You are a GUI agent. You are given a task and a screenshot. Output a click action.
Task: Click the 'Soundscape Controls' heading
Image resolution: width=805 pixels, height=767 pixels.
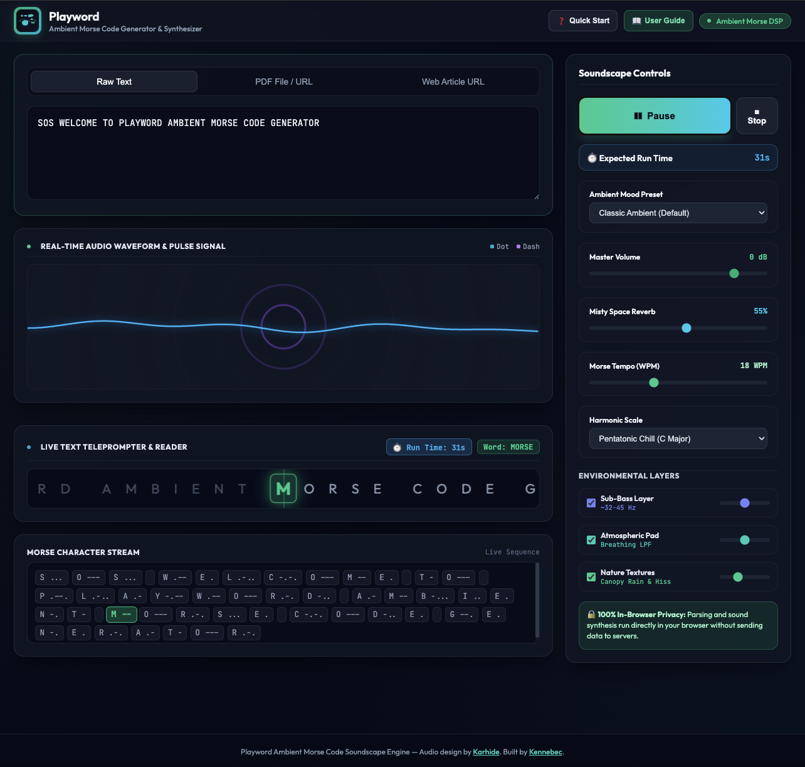[x=624, y=73]
